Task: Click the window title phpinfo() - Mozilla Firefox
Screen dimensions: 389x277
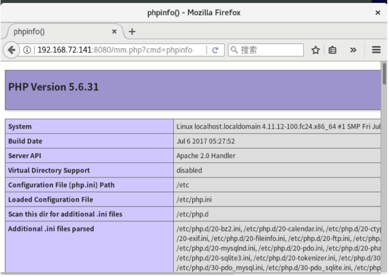Action: coord(194,13)
